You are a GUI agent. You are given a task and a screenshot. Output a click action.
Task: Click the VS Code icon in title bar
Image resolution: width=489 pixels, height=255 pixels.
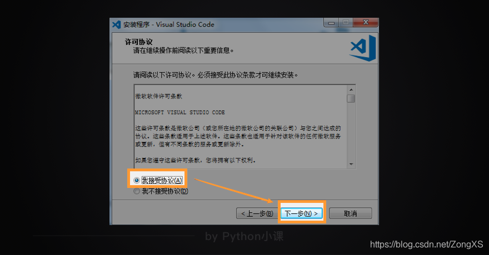(x=116, y=24)
